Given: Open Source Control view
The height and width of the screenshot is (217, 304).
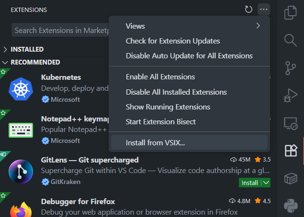Looking at the screenshot, I should coord(291,68).
